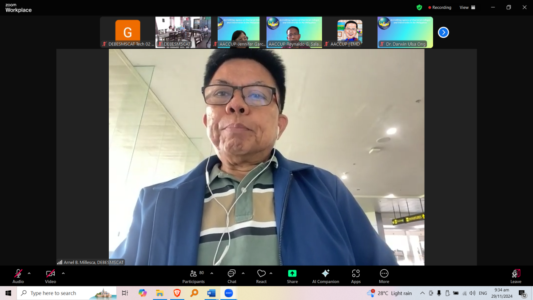This screenshot has height=300, width=533.
Task: Select the DEBESMSCAT Tech 02 participant thumbnail
Action: [127, 32]
